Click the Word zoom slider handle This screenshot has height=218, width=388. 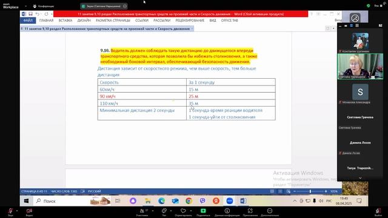click(310, 191)
